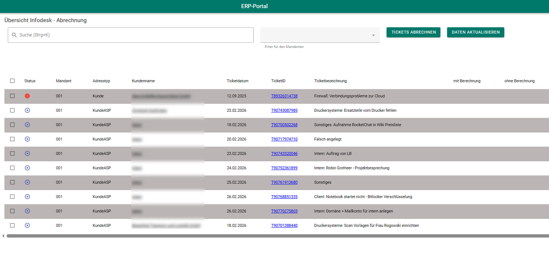
Task: Open the status icon for the RocketChat Wiki ticket
Action: point(27,125)
